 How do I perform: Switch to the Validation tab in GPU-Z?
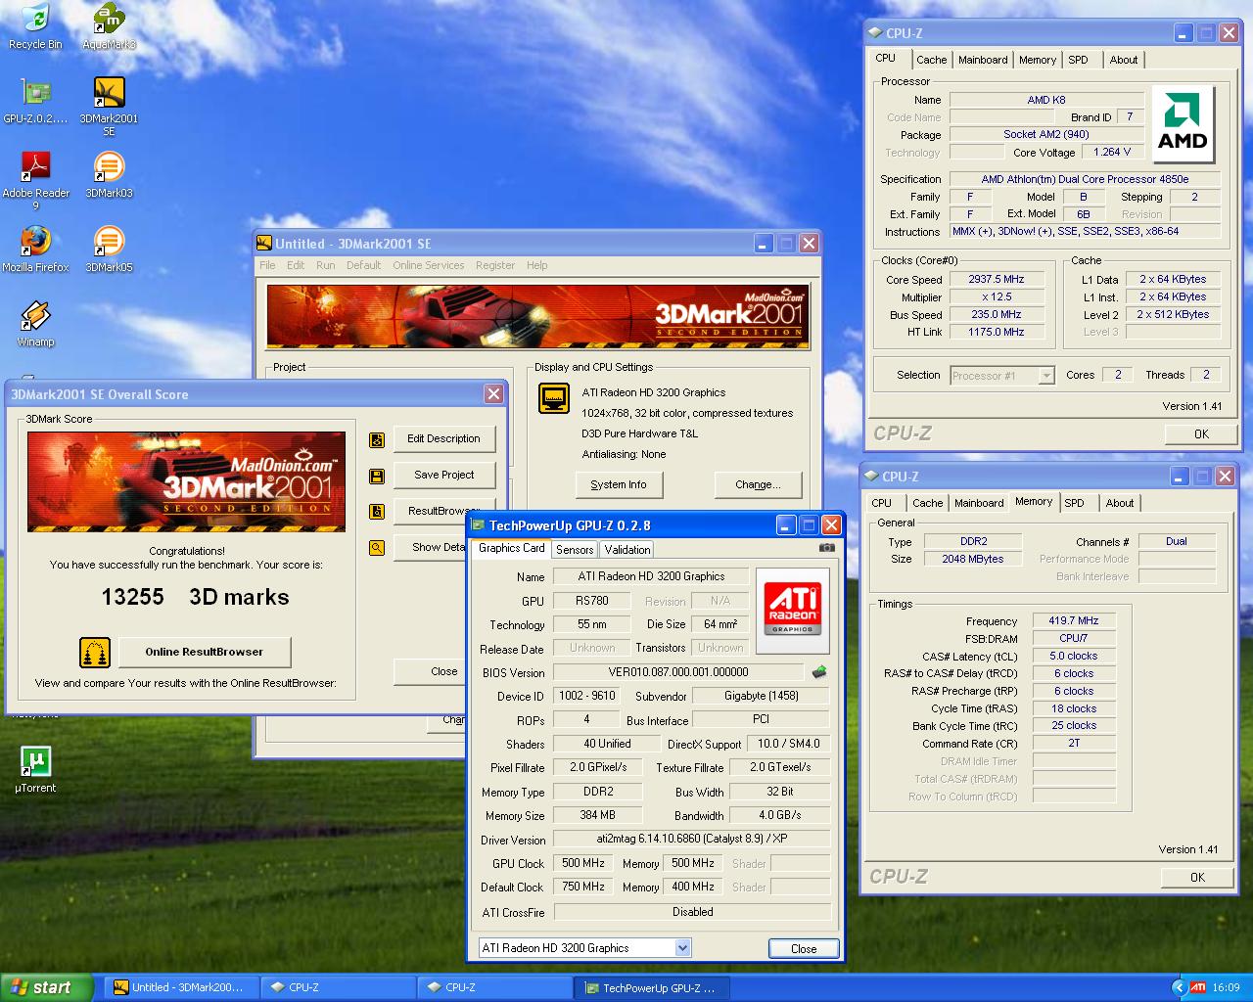pyautogui.click(x=627, y=550)
